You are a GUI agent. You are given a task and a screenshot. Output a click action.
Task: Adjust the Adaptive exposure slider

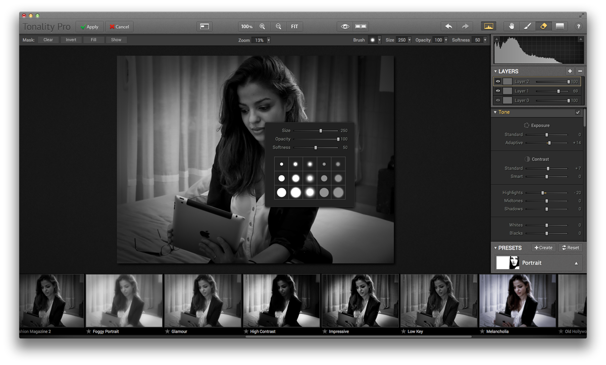(x=546, y=143)
